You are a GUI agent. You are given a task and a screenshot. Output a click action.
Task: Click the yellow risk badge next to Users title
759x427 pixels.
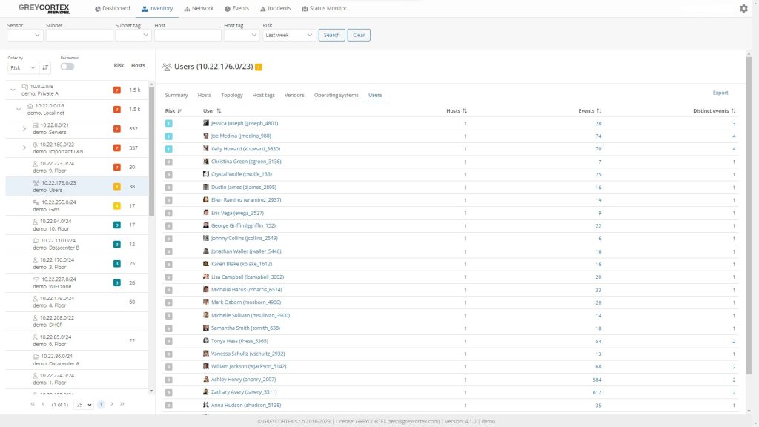pyautogui.click(x=259, y=67)
